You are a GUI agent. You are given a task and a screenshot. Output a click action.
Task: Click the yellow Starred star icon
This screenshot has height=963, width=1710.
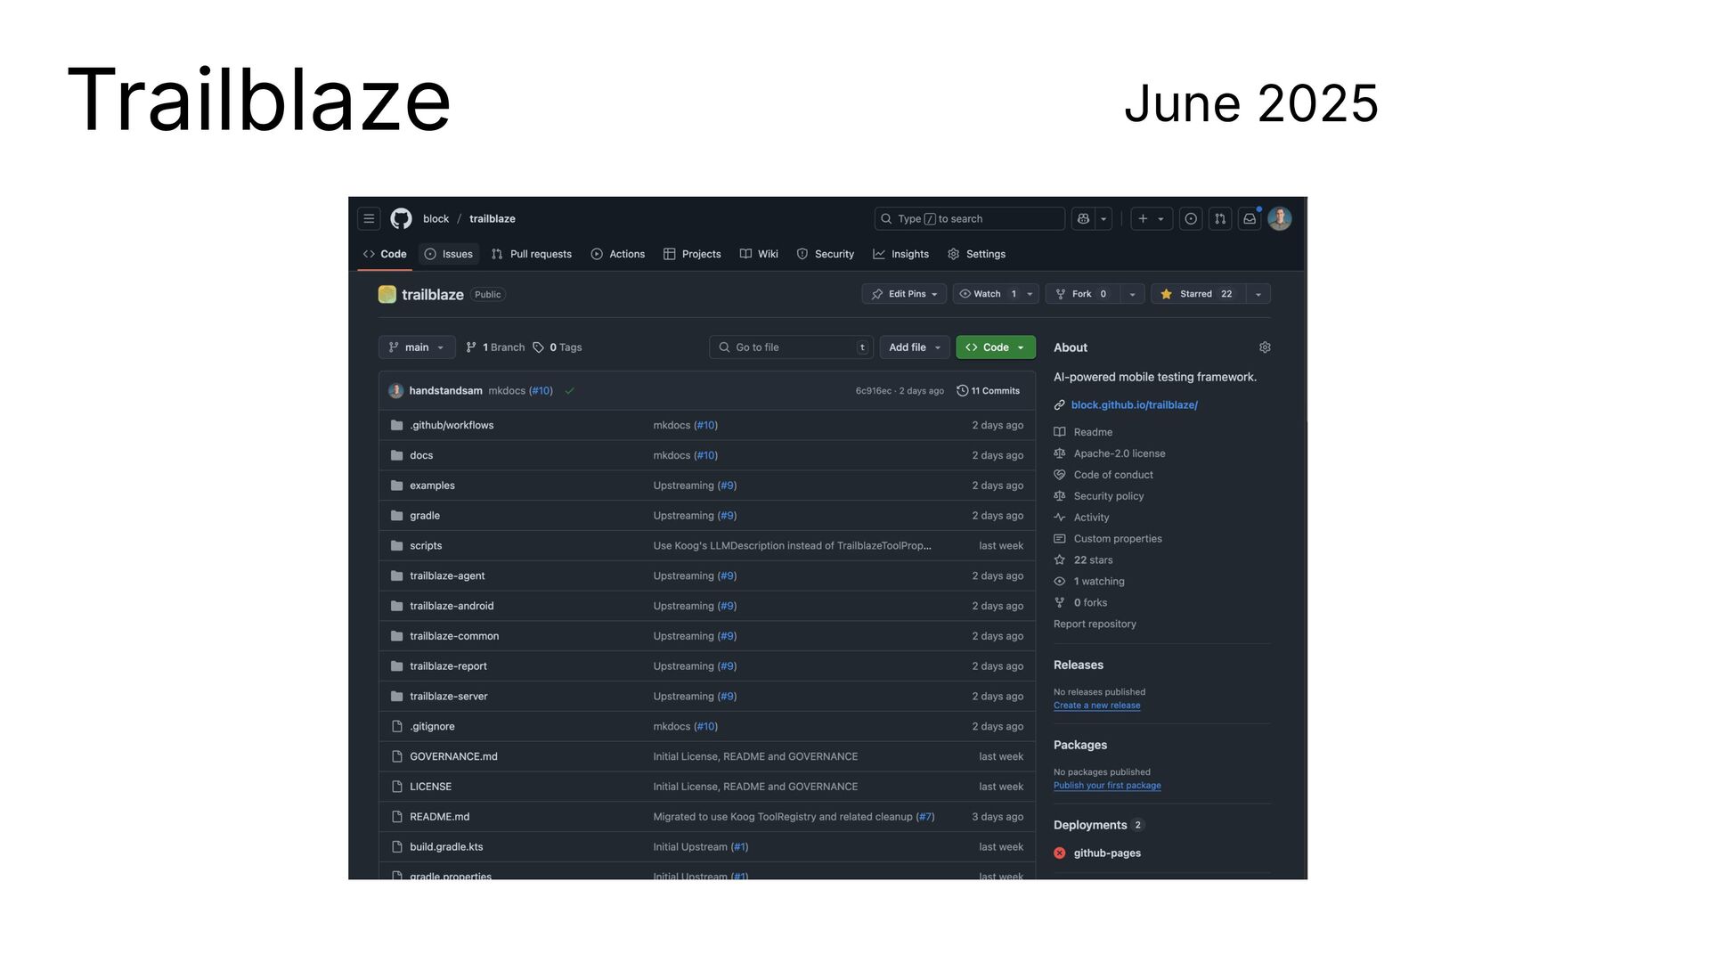pos(1166,294)
